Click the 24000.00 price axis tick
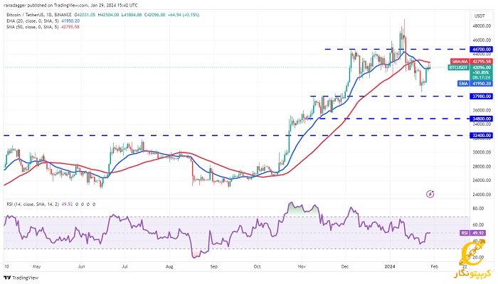Image resolution: width=498 pixels, height=284 pixels. point(482,195)
